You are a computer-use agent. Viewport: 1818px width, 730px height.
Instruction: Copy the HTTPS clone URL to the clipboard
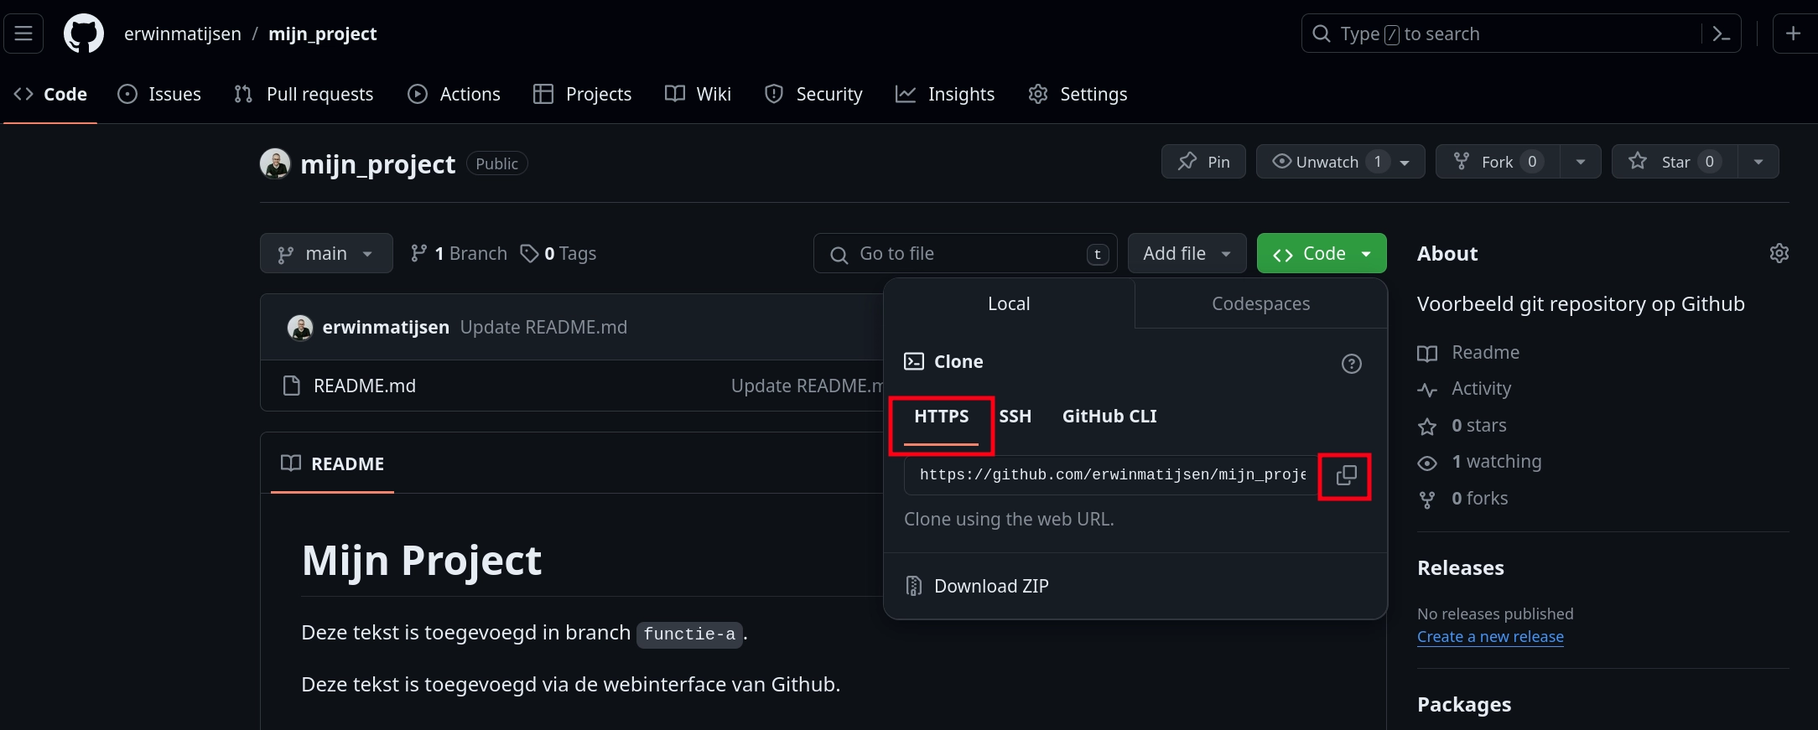[x=1346, y=475]
